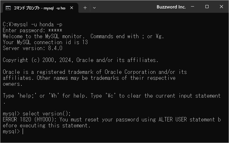Click the command prompt icon in the tab
Screen dimensions: 229x143
click(8, 8)
